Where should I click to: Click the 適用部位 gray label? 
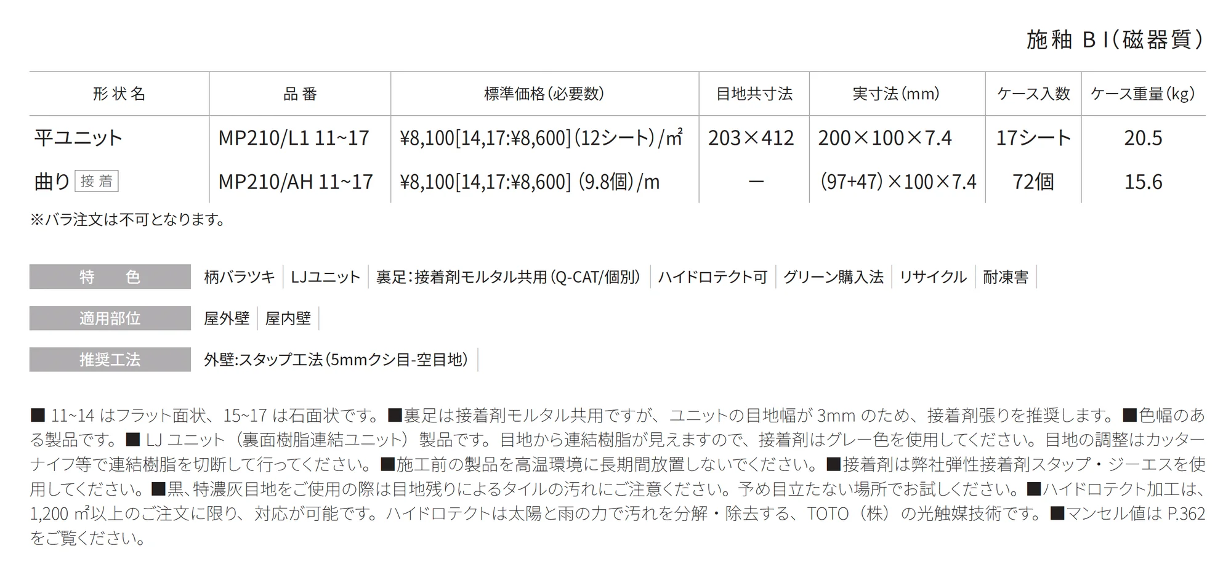(110, 318)
